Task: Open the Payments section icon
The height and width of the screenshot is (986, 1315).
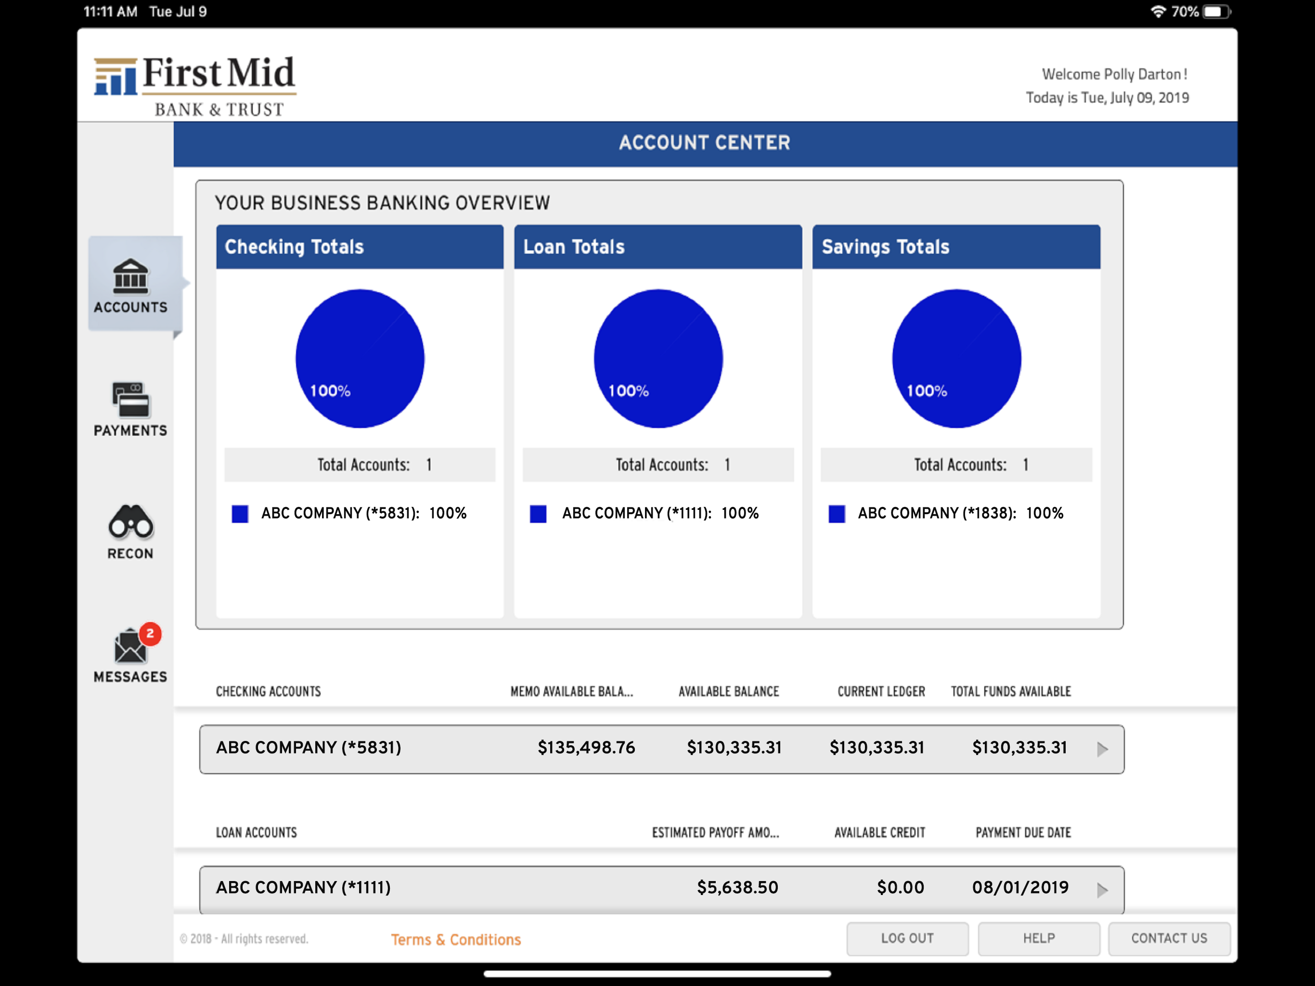Action: pos(131,399)
